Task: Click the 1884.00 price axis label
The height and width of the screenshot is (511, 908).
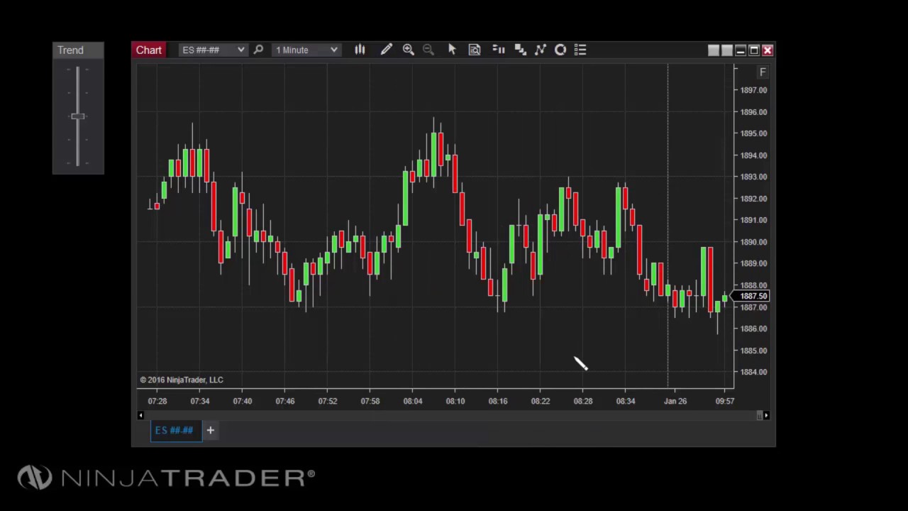Action: (x=753, y=372)
